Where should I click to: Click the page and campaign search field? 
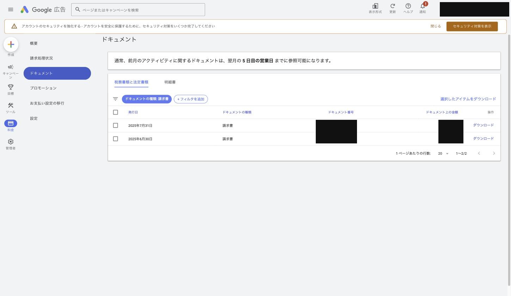click(138, 10)
